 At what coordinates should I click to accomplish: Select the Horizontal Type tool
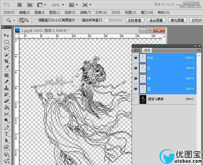[x=6, y=134]
